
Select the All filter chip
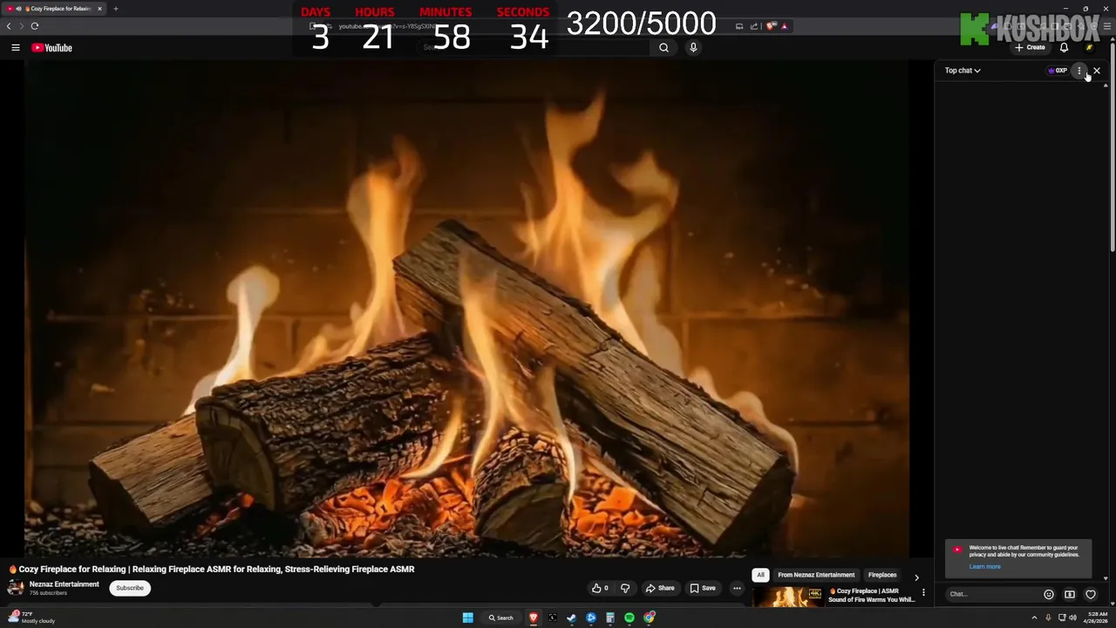(x=760, y=575)
